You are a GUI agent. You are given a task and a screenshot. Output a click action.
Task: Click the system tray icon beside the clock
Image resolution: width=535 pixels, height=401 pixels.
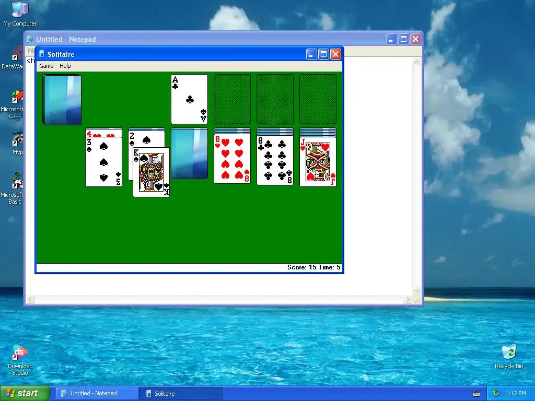click(496, 394)
